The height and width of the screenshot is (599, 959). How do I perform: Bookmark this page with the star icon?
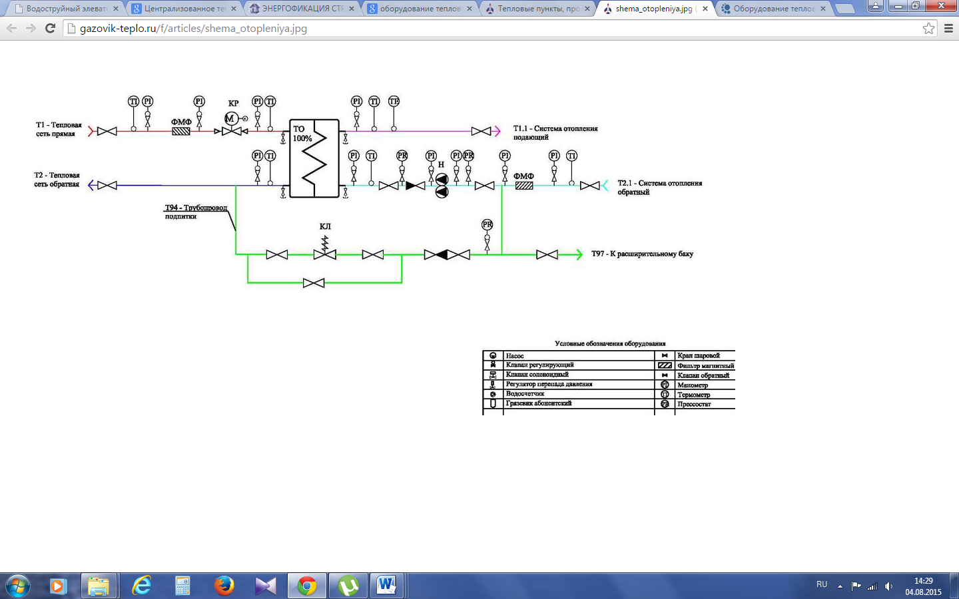(x=928, y=29)
